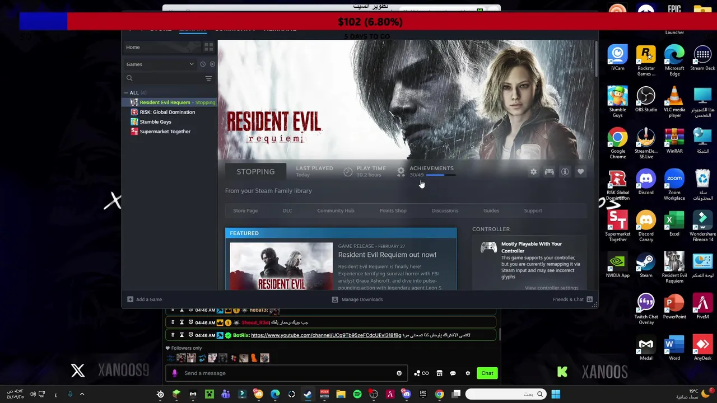Click the Send a message chat field
The height and width of the screenshot is (403, 717).
tap(286, 373)
